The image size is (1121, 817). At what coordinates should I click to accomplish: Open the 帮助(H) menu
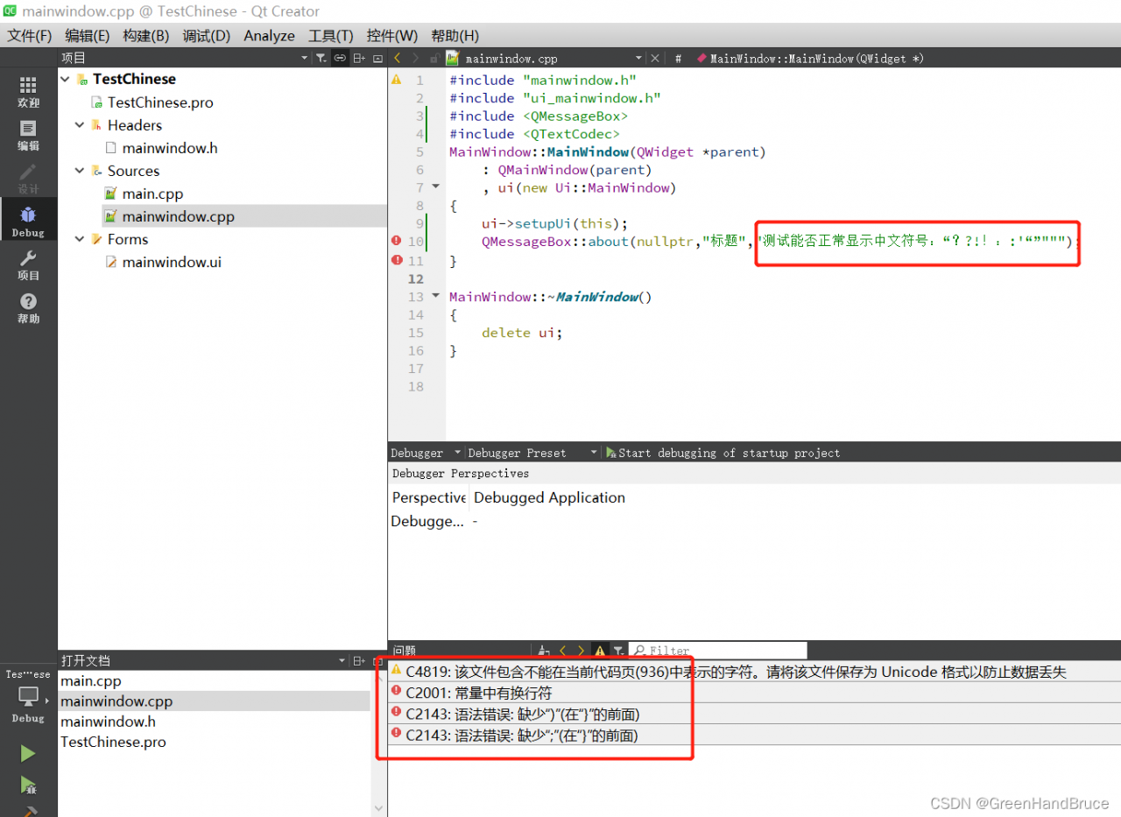tap(455, 36)
